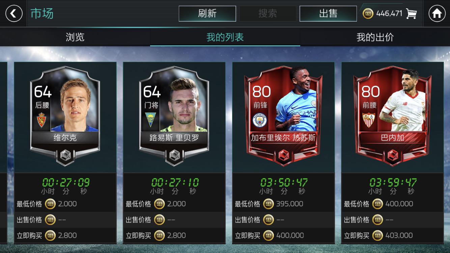Screen dimensions: 450x253
Task: Tap the back arrow icon
Action: pyautogui.click(x=14, y=13)
